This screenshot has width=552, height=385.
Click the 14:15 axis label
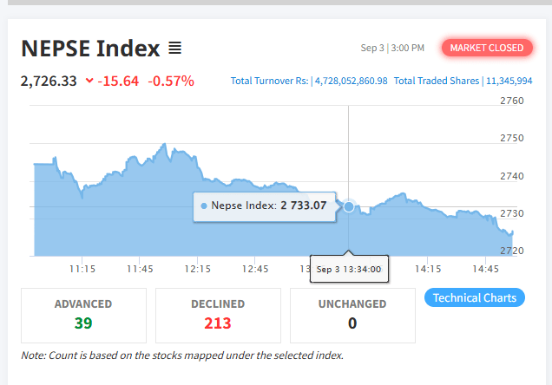[428, 269]
